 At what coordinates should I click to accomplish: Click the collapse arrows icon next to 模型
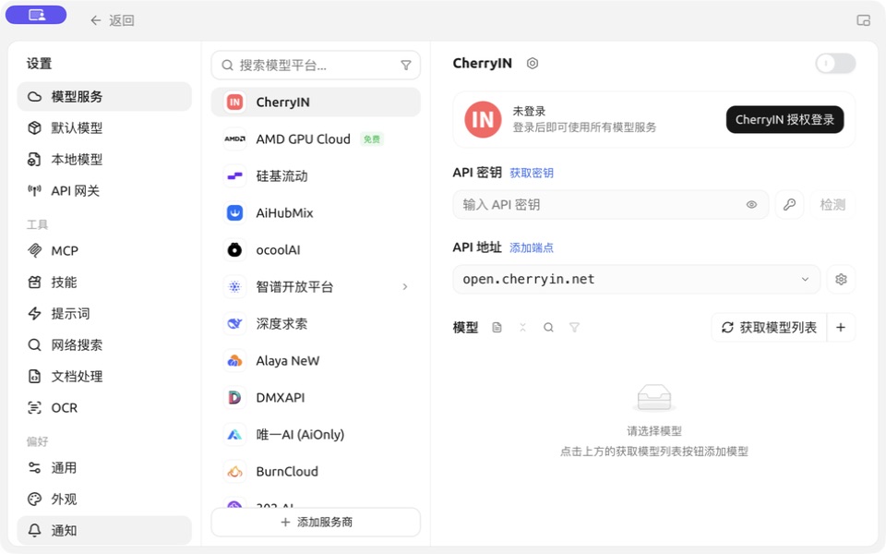[x=522, y=327]
